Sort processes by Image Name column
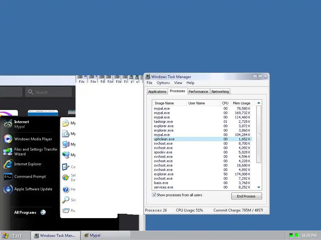The image size is (321, 240). (x=169, y=103)
